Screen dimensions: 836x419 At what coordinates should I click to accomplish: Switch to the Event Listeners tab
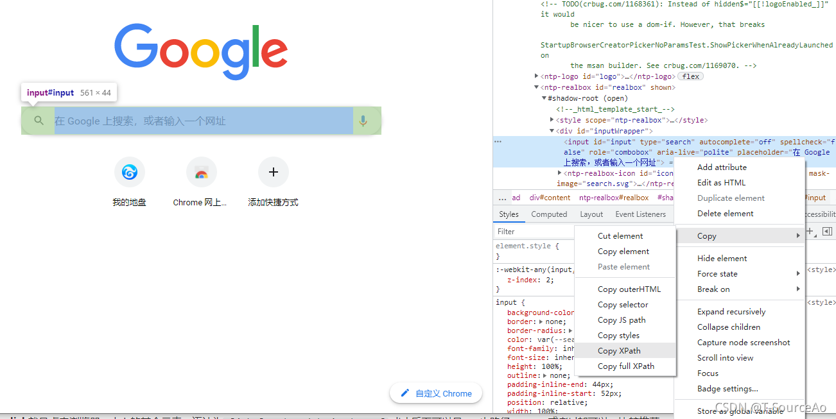click(x=640, y=214)
